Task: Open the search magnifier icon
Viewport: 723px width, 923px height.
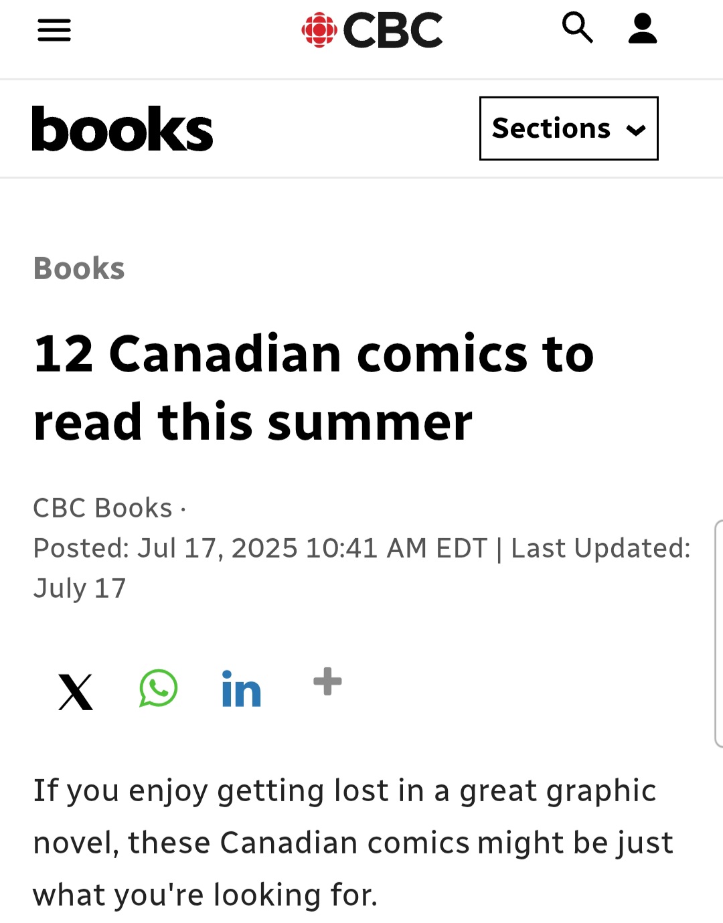Action: (x=577, y=29)
